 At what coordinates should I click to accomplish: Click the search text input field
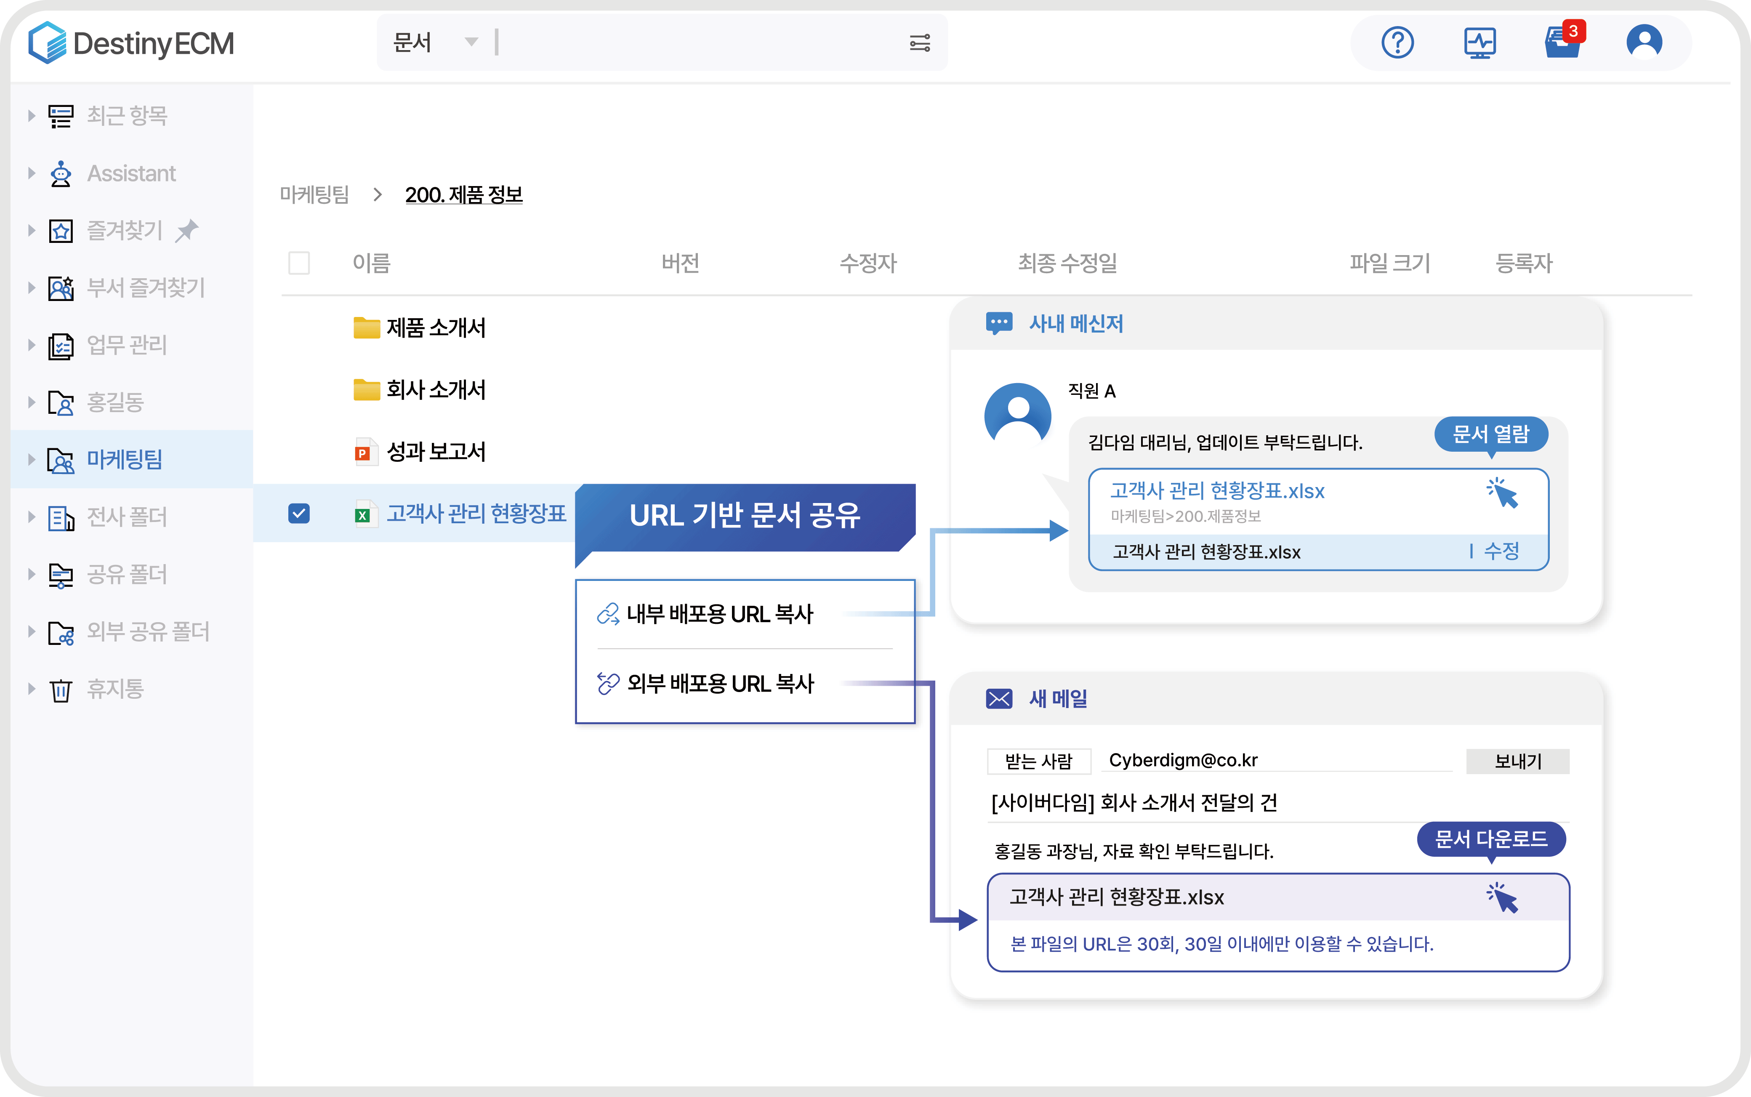coord(696,43)
